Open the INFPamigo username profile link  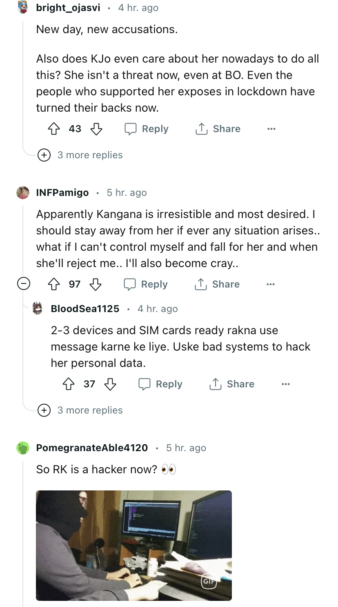click(x=62, y=193)
